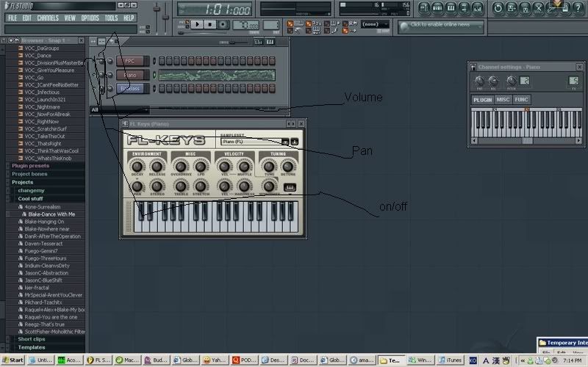Click right scroll arrow under Channel settings keyboard
588x367 pixels.
point(578,141)
